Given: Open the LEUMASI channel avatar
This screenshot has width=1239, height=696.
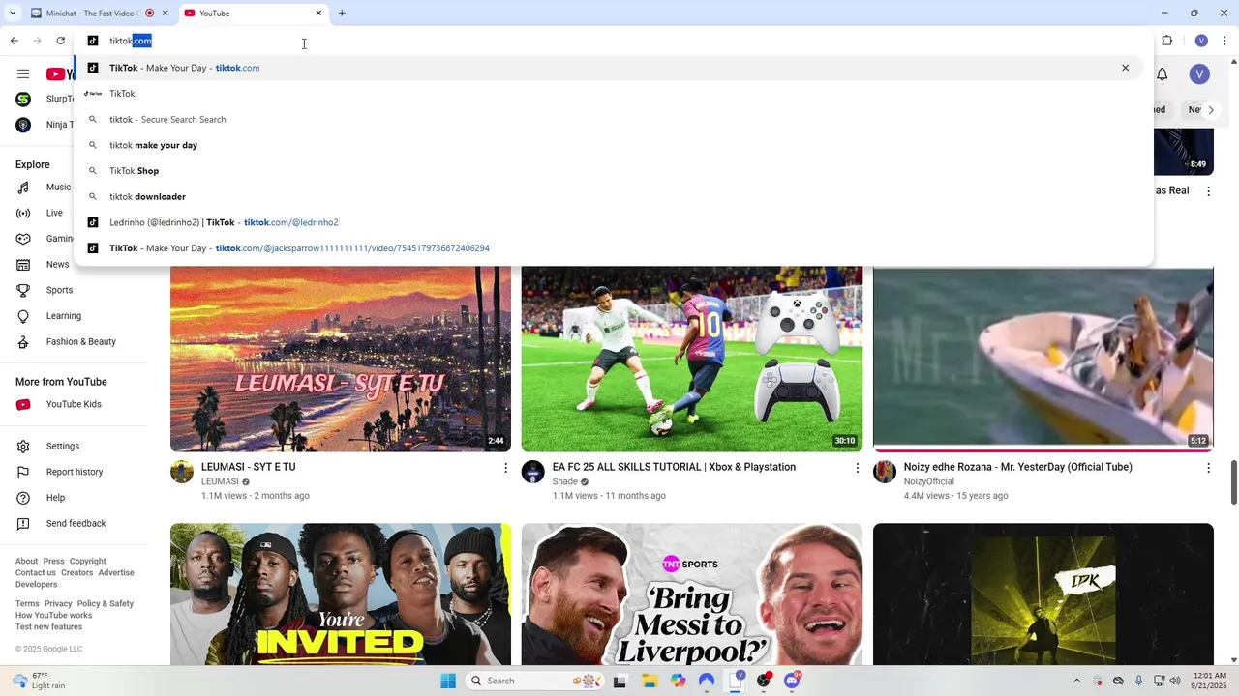Looking at the screenshot, I should (x=182, y=472).
